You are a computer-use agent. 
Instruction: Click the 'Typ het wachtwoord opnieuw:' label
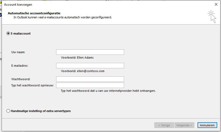(x=32, y=85)
